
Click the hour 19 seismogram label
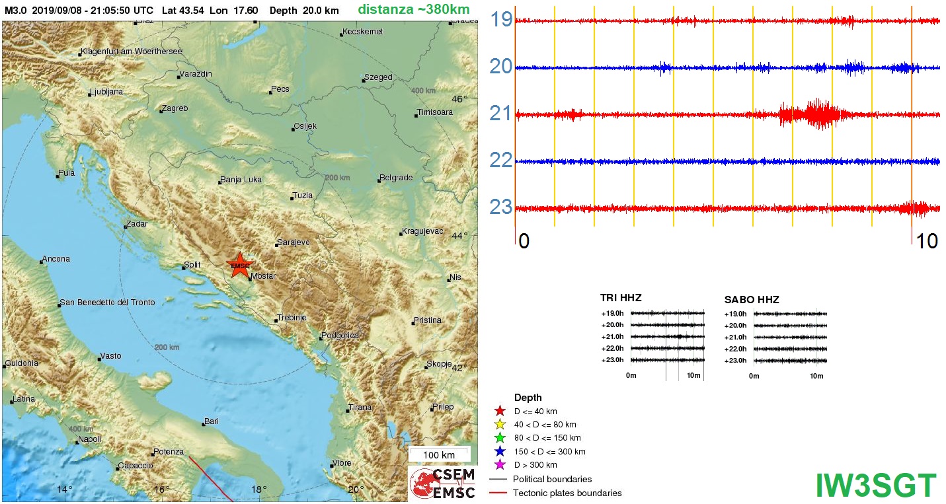tap(501, 18)
